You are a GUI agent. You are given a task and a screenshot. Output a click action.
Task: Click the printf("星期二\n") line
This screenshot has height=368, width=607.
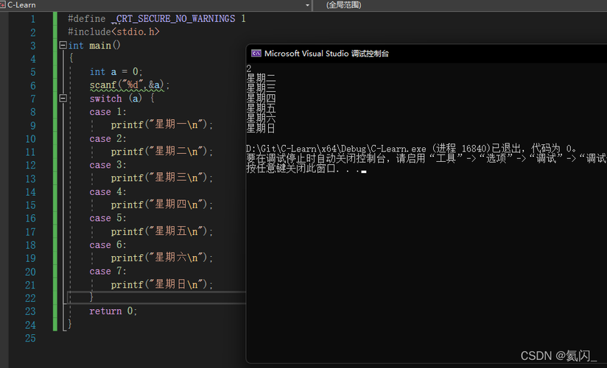[x=162, y=152]
